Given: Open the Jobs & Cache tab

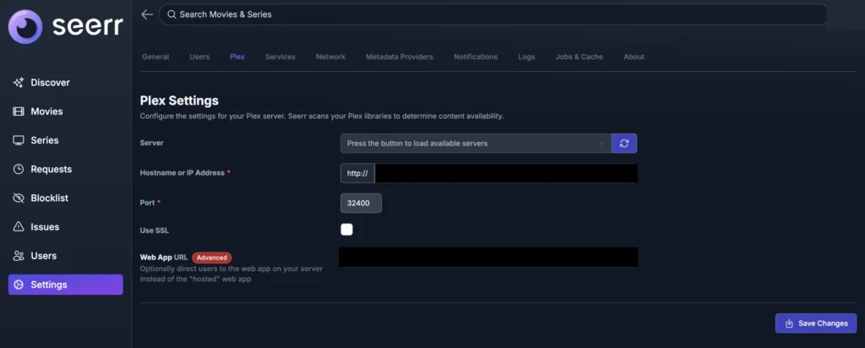Looking at the screenshot, I should click(579, 57).
